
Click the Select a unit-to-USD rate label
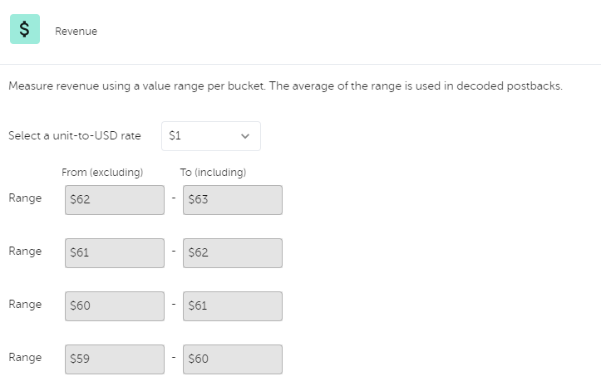coord(75,135)
